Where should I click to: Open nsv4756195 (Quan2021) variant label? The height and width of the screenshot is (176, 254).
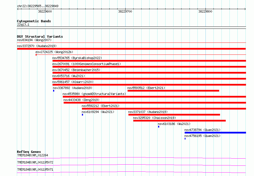203,136
